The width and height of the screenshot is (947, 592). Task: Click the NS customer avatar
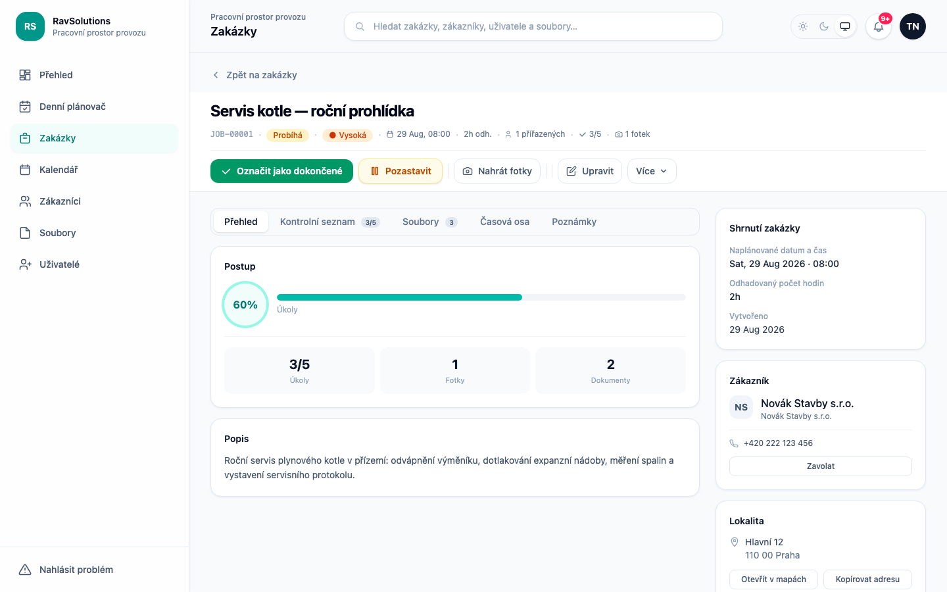click(x=741, y=407)
